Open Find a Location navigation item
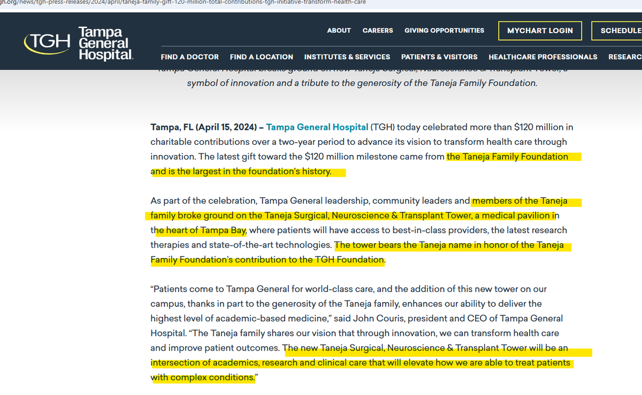642x395 pixels. click(x=262, y=57)
